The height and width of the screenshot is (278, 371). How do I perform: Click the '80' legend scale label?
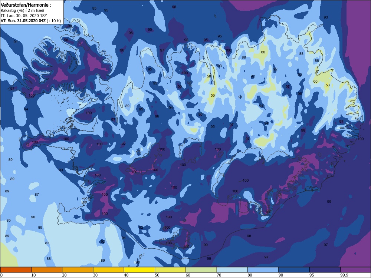250,275
